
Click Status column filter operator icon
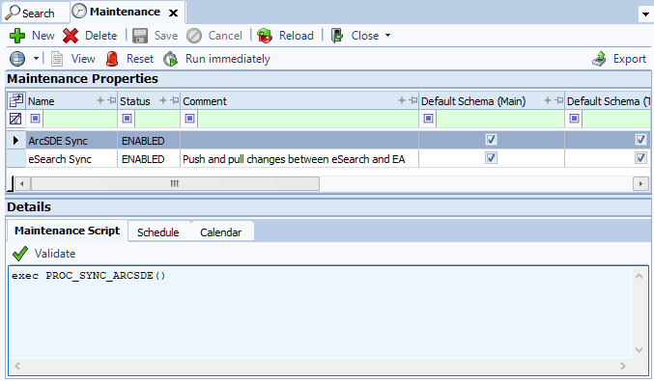pyautogui.click(x=128, y=119)
